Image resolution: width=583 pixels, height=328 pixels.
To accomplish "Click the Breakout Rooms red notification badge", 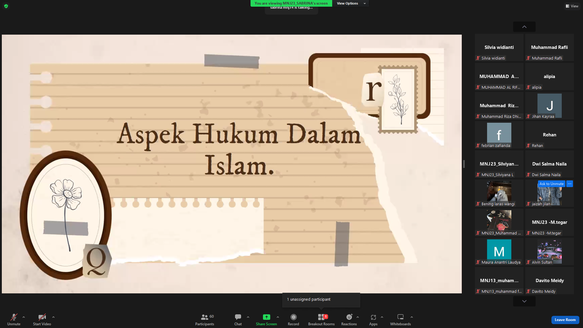I will [326, 316].
